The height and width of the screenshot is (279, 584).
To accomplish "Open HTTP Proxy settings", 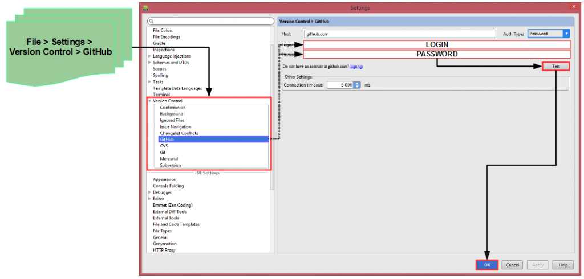I will [164, 250].
